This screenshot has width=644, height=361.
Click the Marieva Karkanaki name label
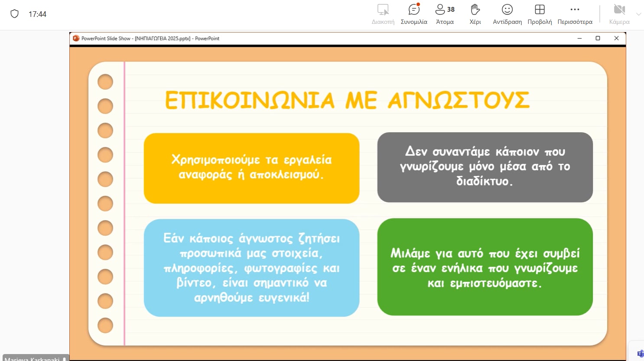pos(32,359)
